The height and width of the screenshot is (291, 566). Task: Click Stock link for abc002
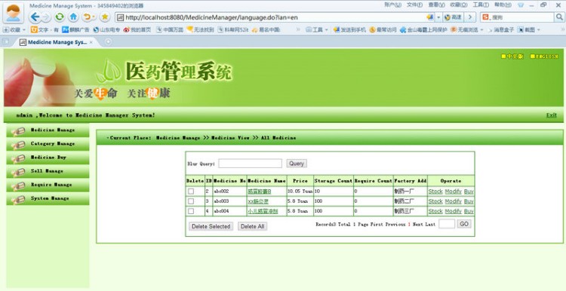[435, 191]
